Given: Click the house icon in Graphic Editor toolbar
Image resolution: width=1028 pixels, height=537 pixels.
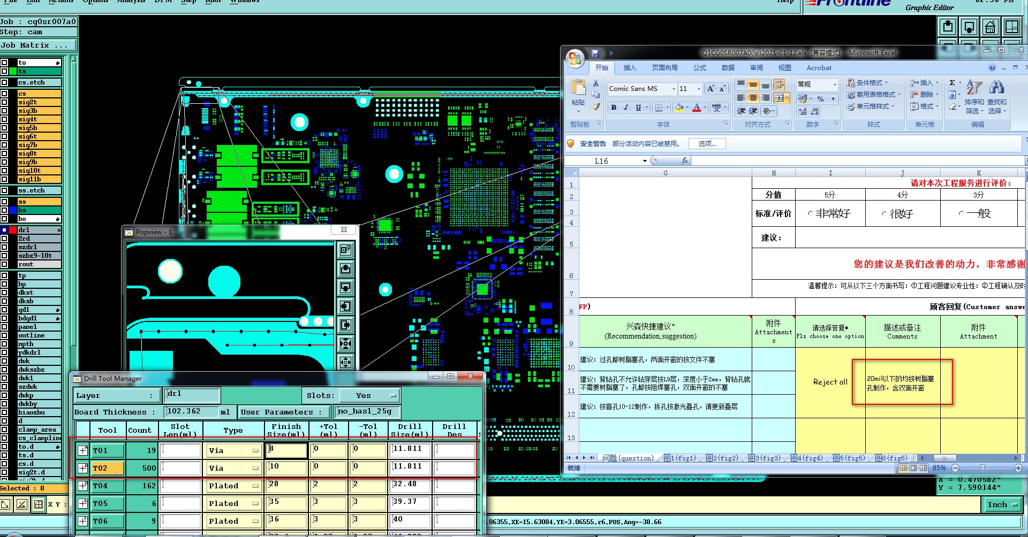Looking at the screenshot, I should coord(991,27).
